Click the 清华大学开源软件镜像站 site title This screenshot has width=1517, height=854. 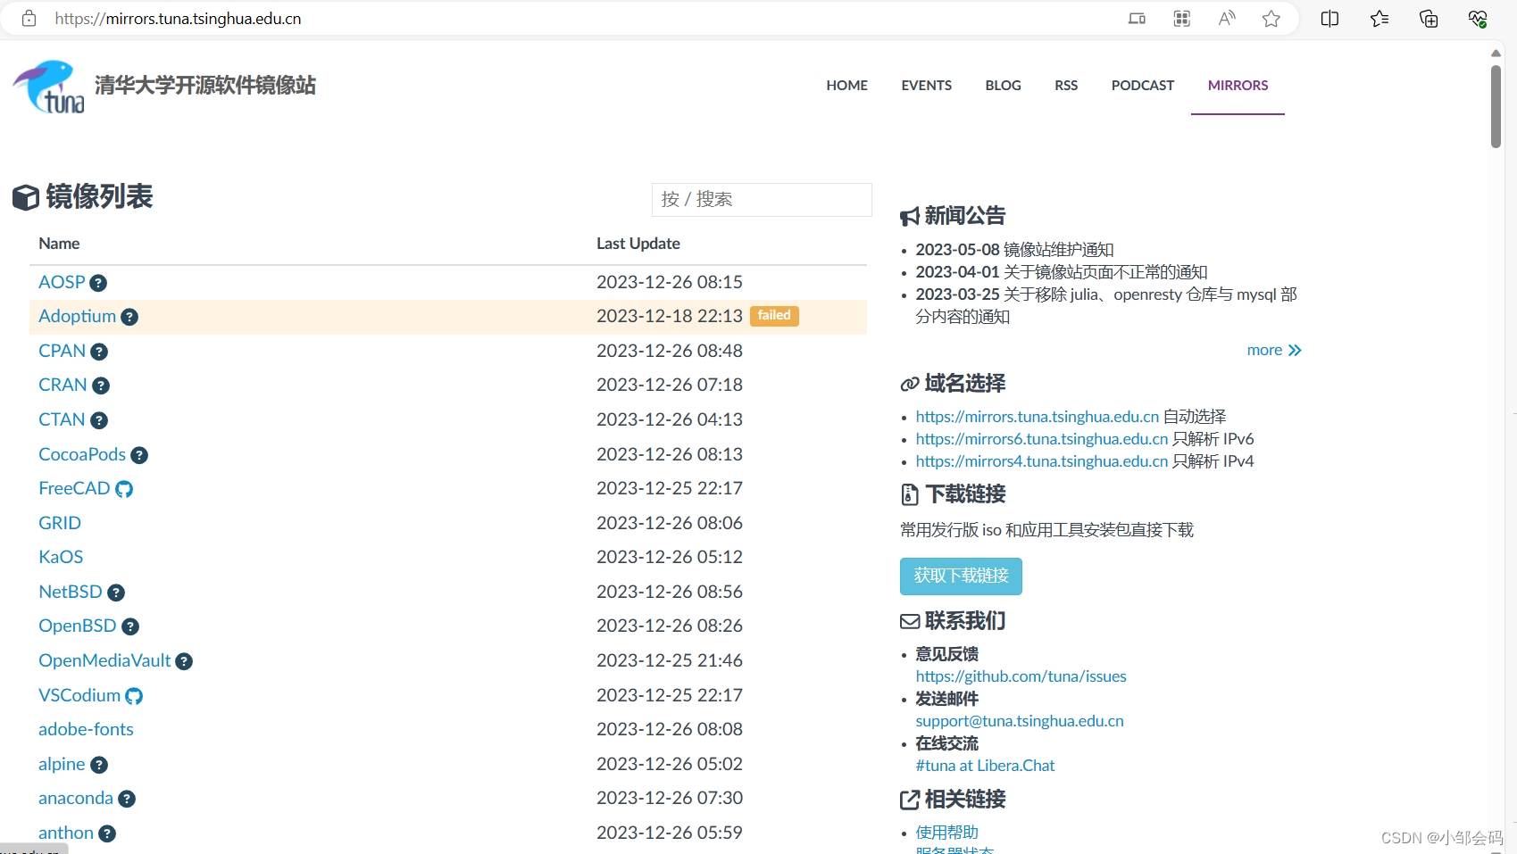(205, 86)
